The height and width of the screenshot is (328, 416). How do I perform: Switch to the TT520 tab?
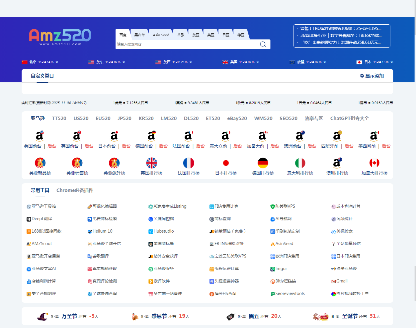coord(59,118)
